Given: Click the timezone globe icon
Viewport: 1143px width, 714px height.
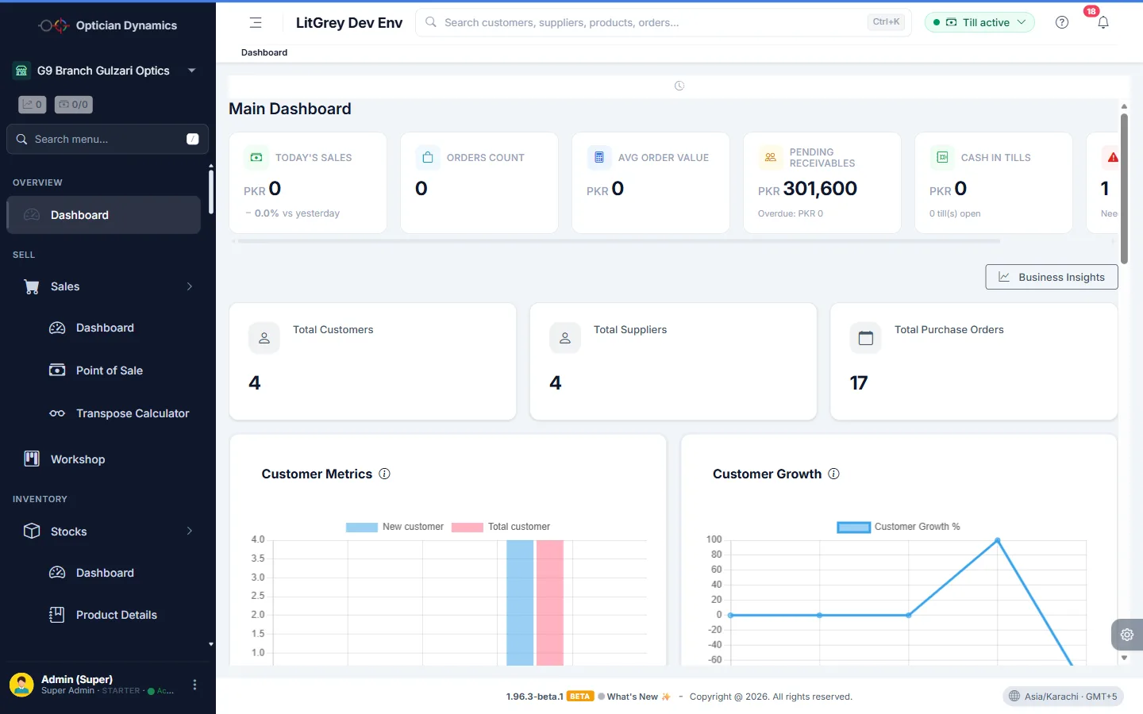Looking at the screenshot, I should point(1014,697).
